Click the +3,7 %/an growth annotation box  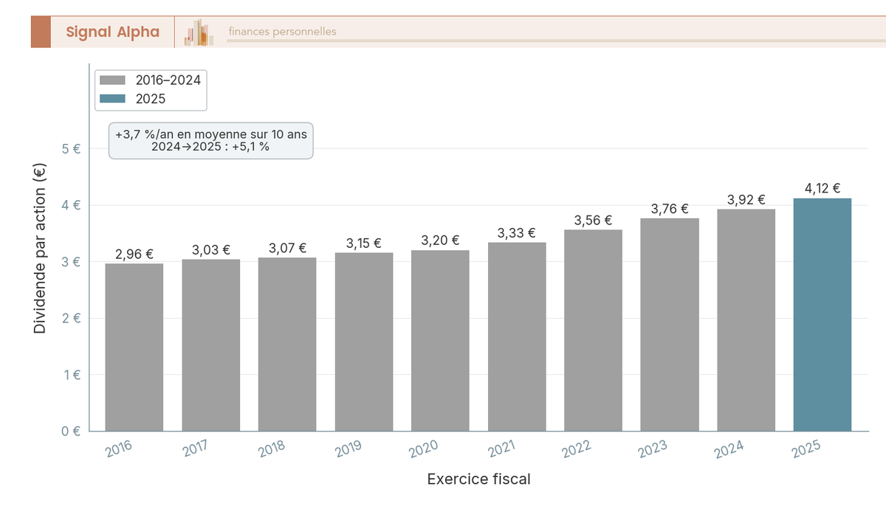click(x=211, y=140)
